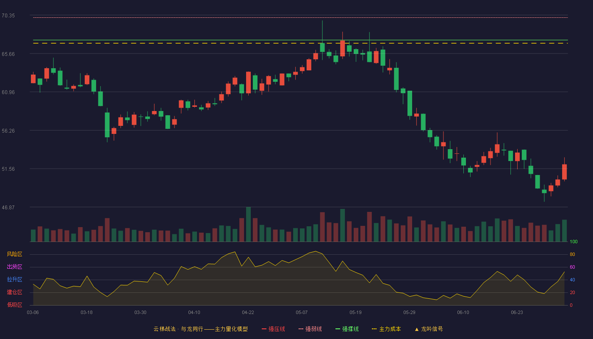Click the 06-23 date label

(x=517, y=312)
